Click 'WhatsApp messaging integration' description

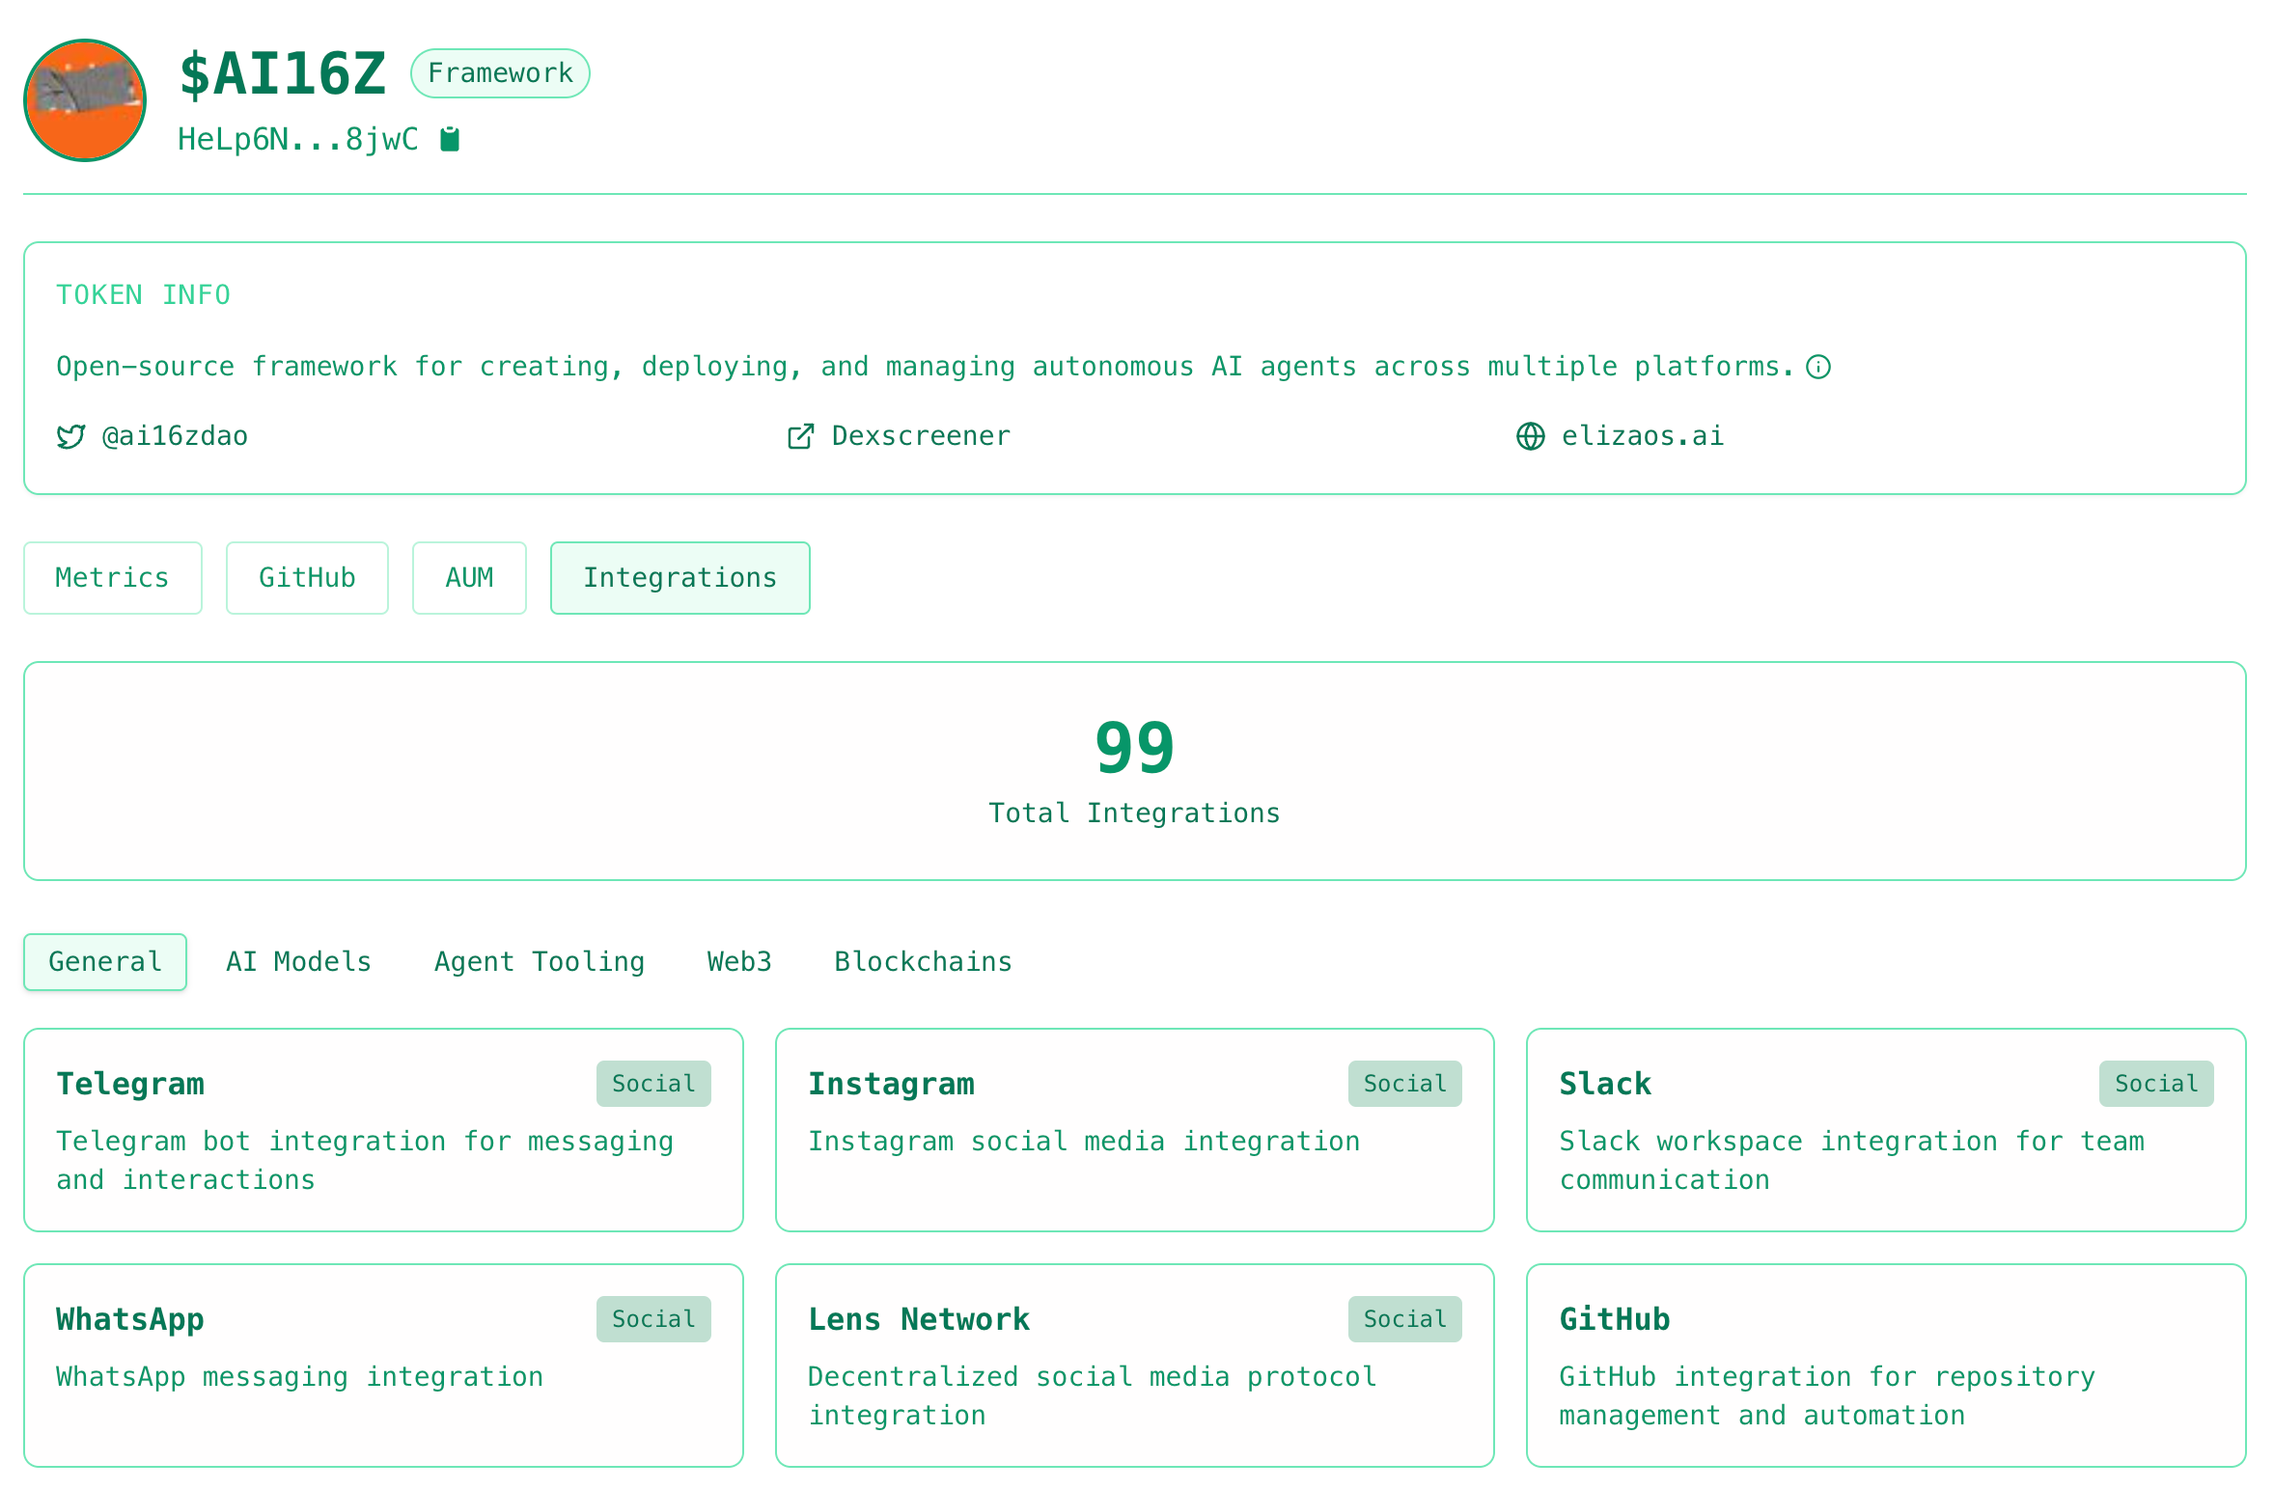pyautogui.click(x=299, y=1377)
